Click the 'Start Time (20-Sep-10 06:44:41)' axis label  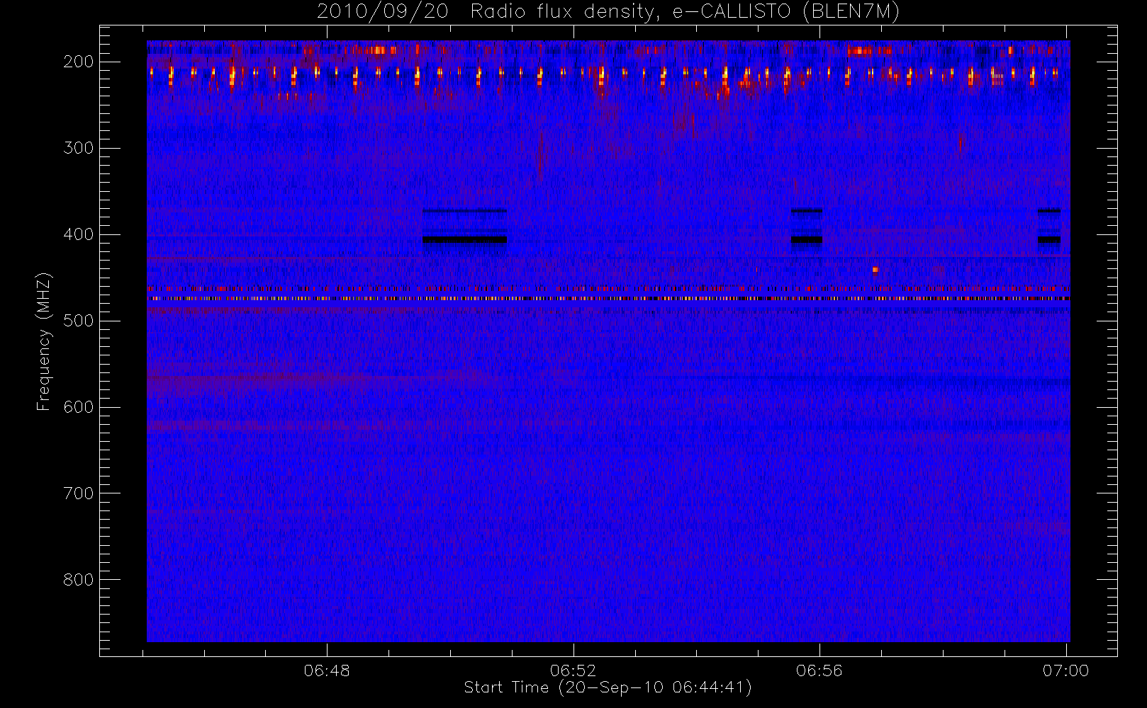[x=608, y=687]
